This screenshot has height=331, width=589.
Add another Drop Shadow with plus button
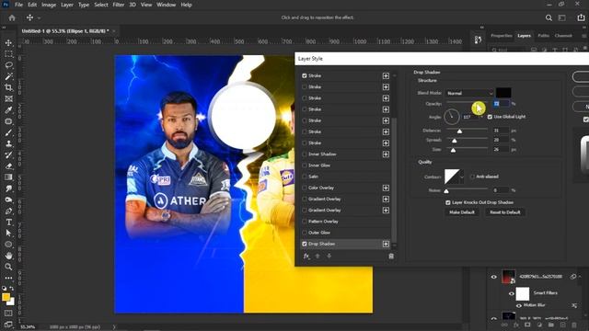[386, 244]
